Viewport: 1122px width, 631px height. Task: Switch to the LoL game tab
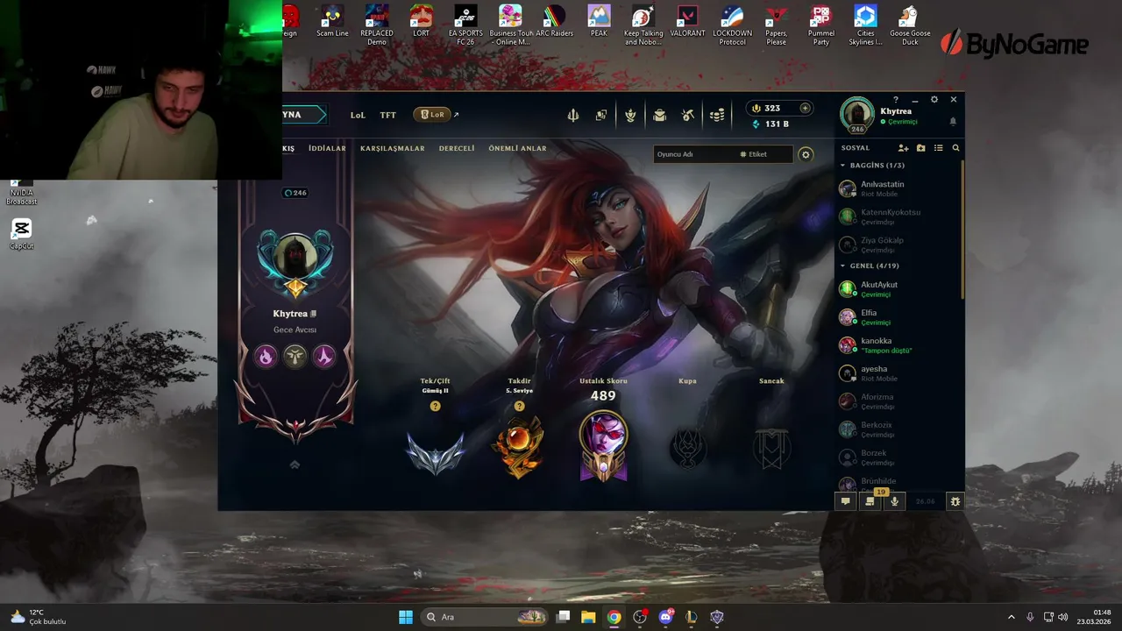(358, 115)
